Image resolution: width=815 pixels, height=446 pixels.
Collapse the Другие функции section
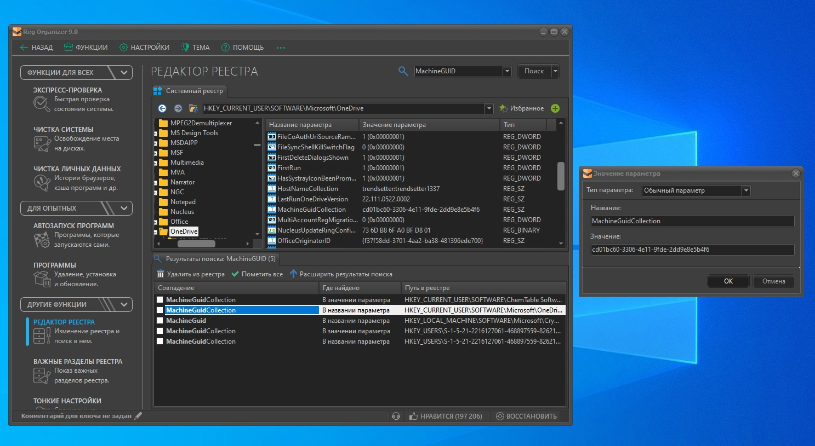(x=124, y=304)
